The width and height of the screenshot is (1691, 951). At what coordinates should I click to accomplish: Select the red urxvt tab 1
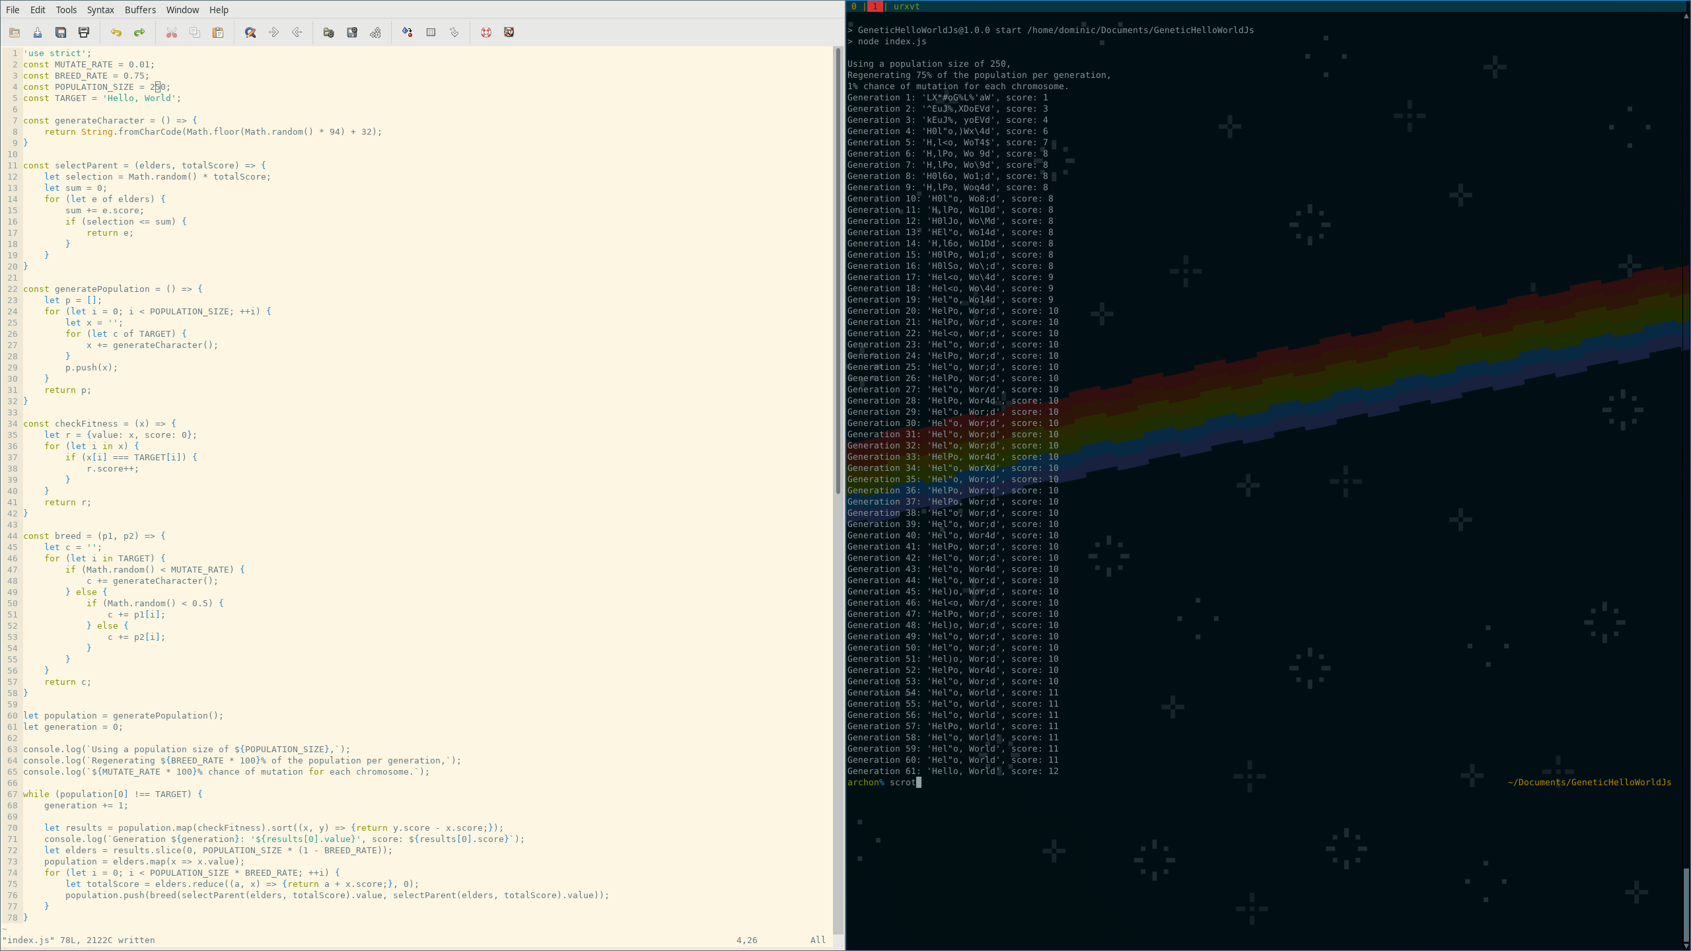click(875, 6)
